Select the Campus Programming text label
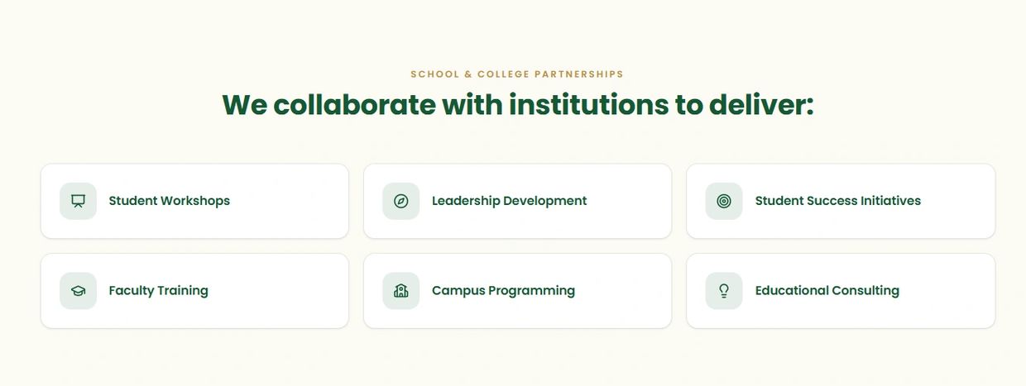1026x386 pixels. [503, 291]
